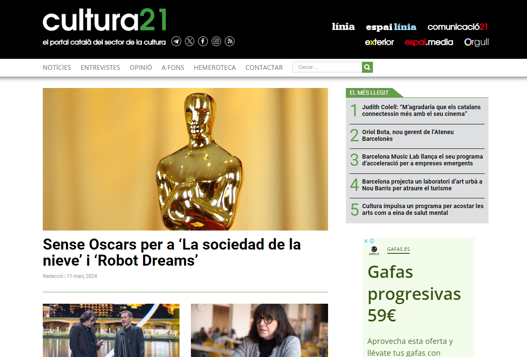Open the línia partner logo
Viewport: 527px width, 357px height.
click(343, 27)
